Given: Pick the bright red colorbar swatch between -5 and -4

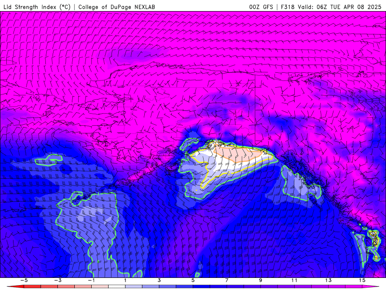Looking at the screenshot, I should (32, 287).
